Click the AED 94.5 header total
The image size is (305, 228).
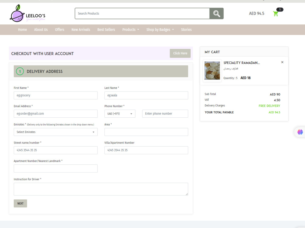click(257, 14)
